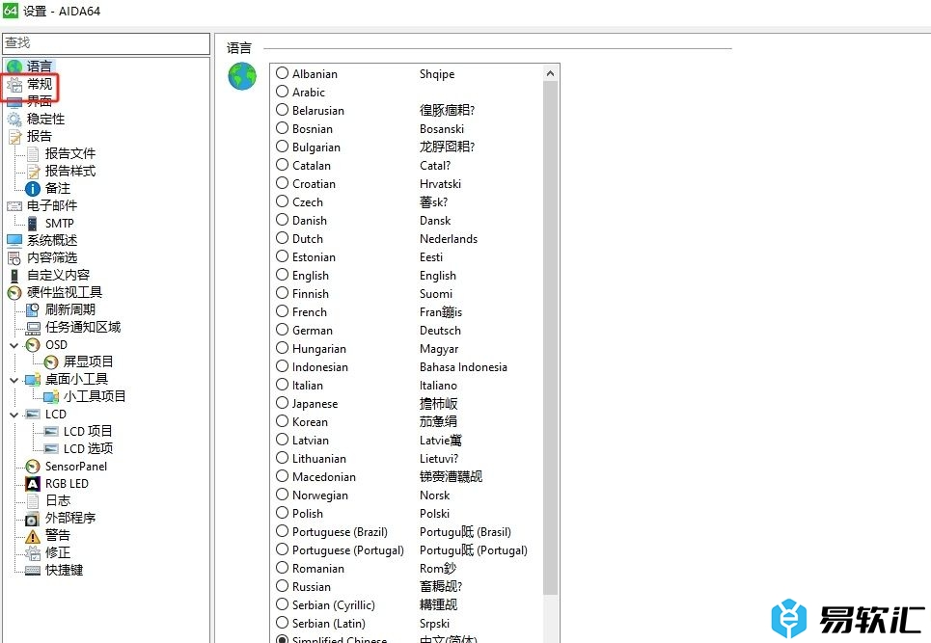Click the LCD display icon
931x643 pixels.
(33, 414)
